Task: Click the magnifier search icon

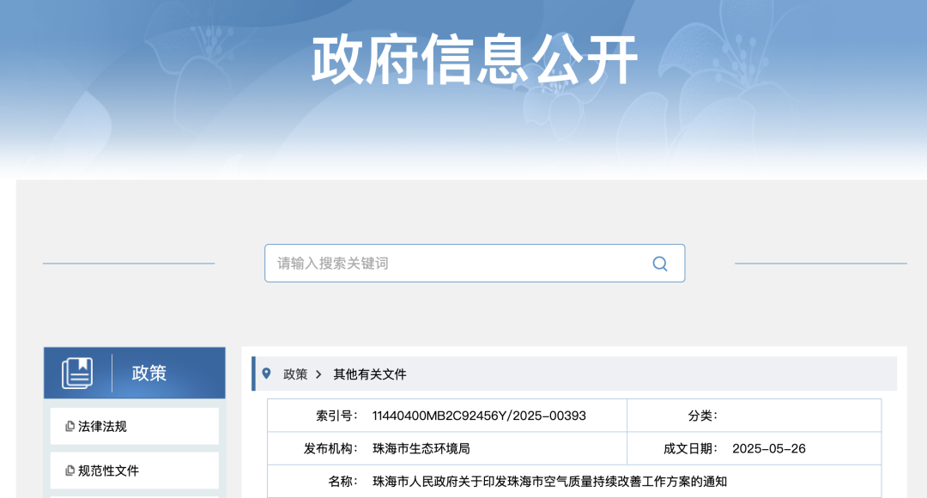Action: 659,264
